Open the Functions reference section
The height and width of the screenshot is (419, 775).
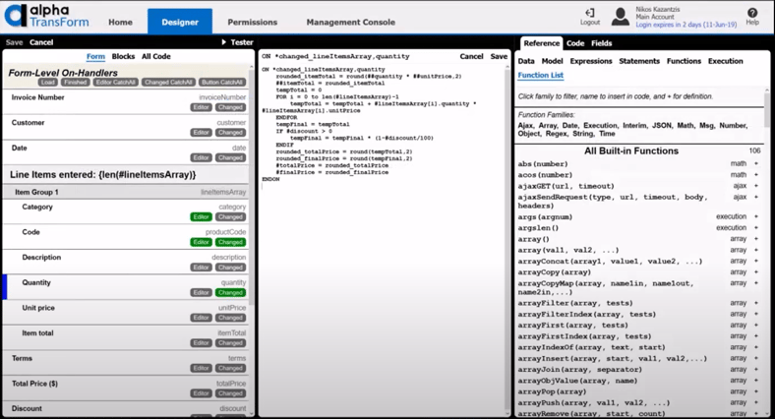pos(684,61)
